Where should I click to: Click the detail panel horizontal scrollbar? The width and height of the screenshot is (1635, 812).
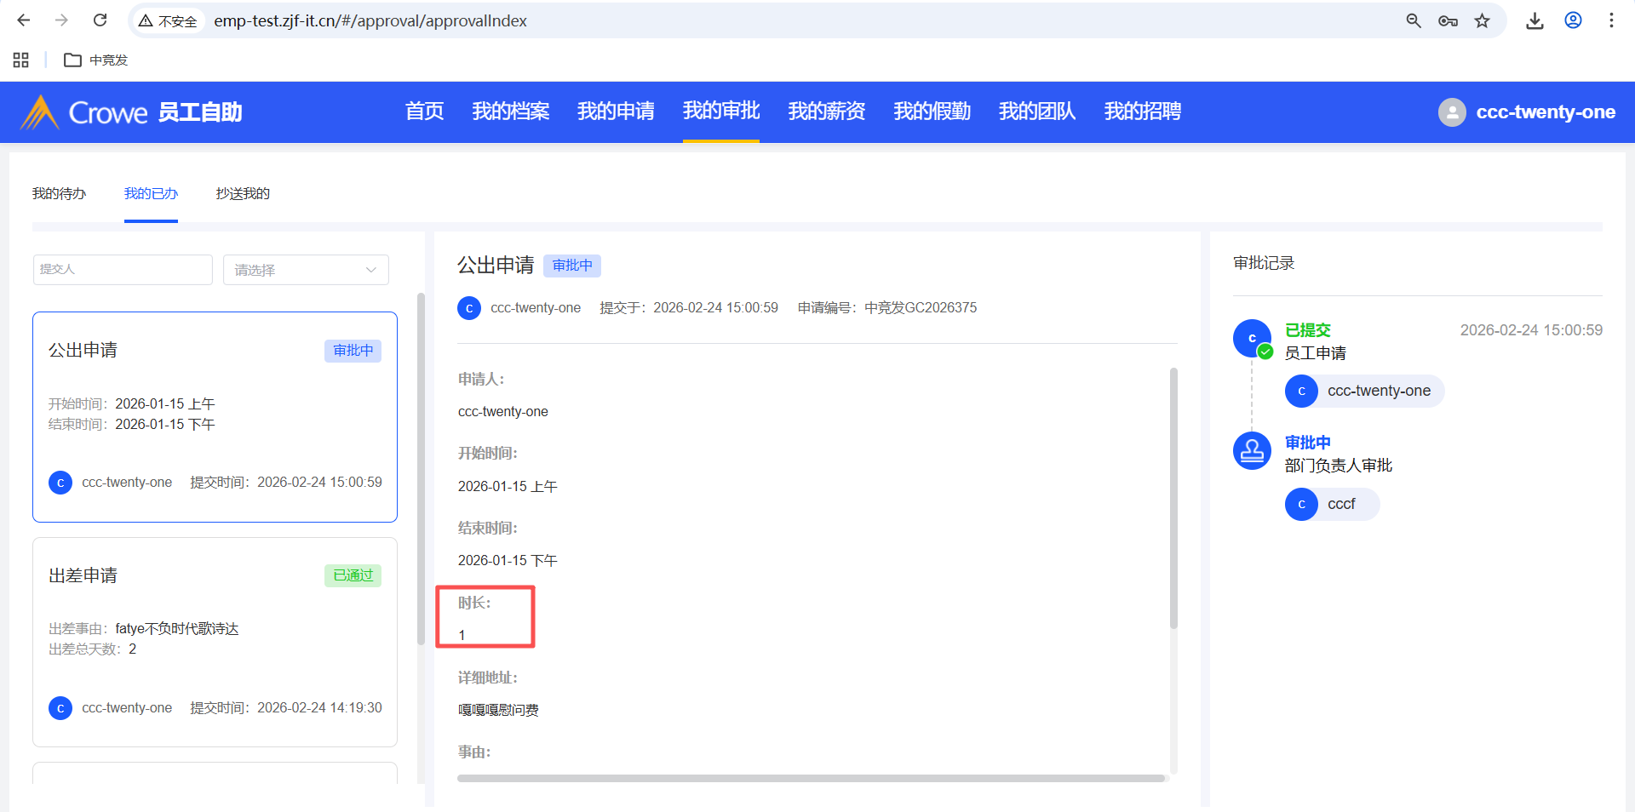coord(811,778)
